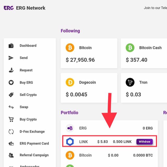The image size is (167, 167).
Task: Open the D-Fex Exchange menu item
Action: pyautogui.click(x=32, y=132)
